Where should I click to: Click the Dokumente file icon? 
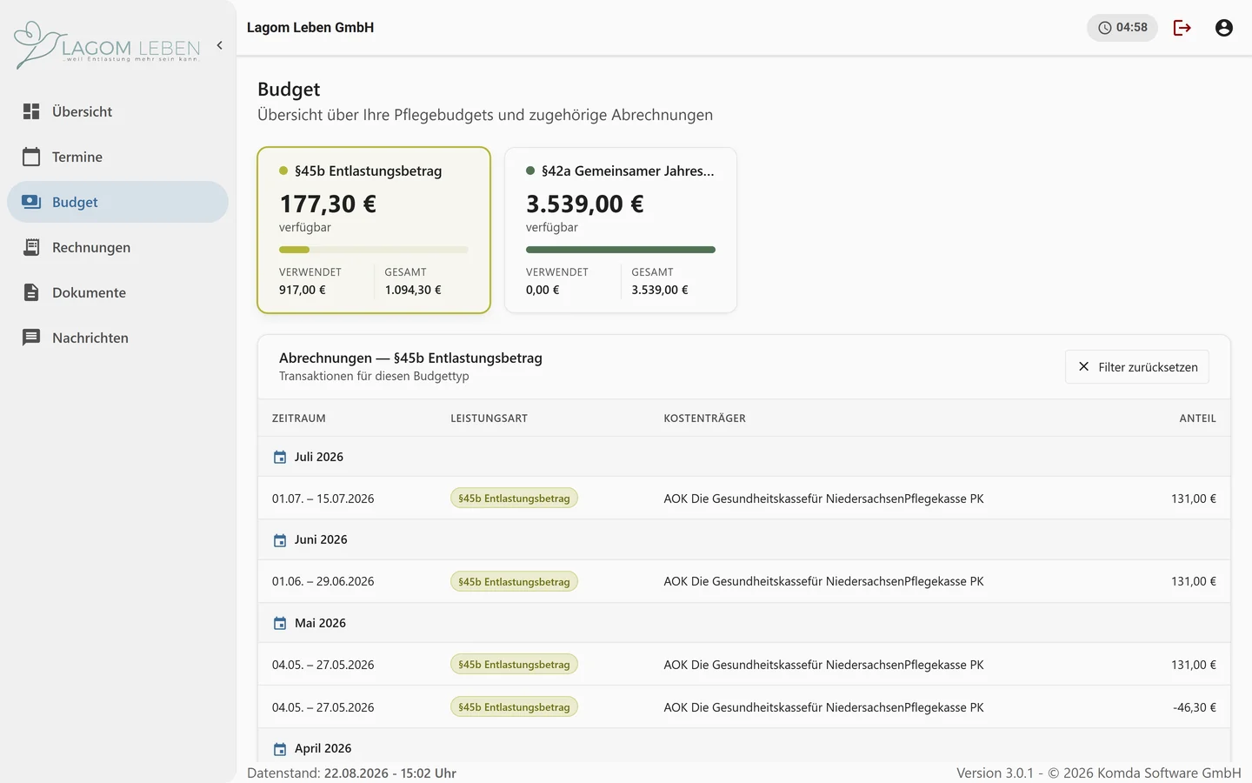[31, 292]
